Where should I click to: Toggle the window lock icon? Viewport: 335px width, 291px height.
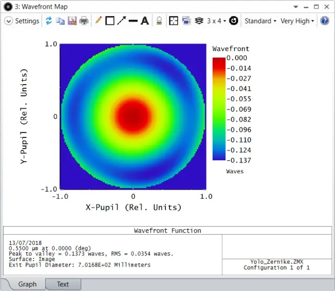[x=159, y=21]
